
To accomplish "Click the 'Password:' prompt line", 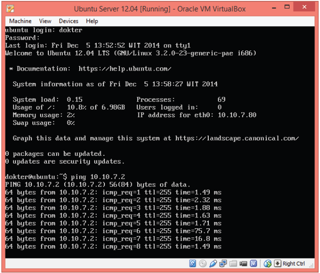I will click(22, 38).
